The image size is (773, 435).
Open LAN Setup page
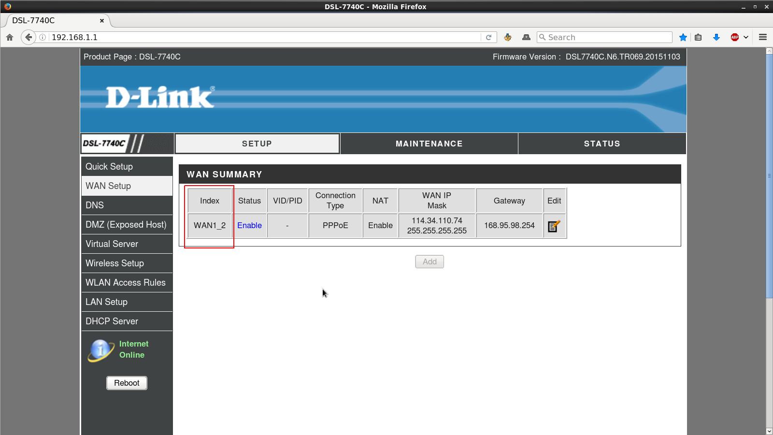(127, 302)
